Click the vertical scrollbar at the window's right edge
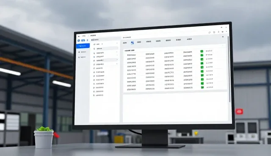 [x=230, y=69]
